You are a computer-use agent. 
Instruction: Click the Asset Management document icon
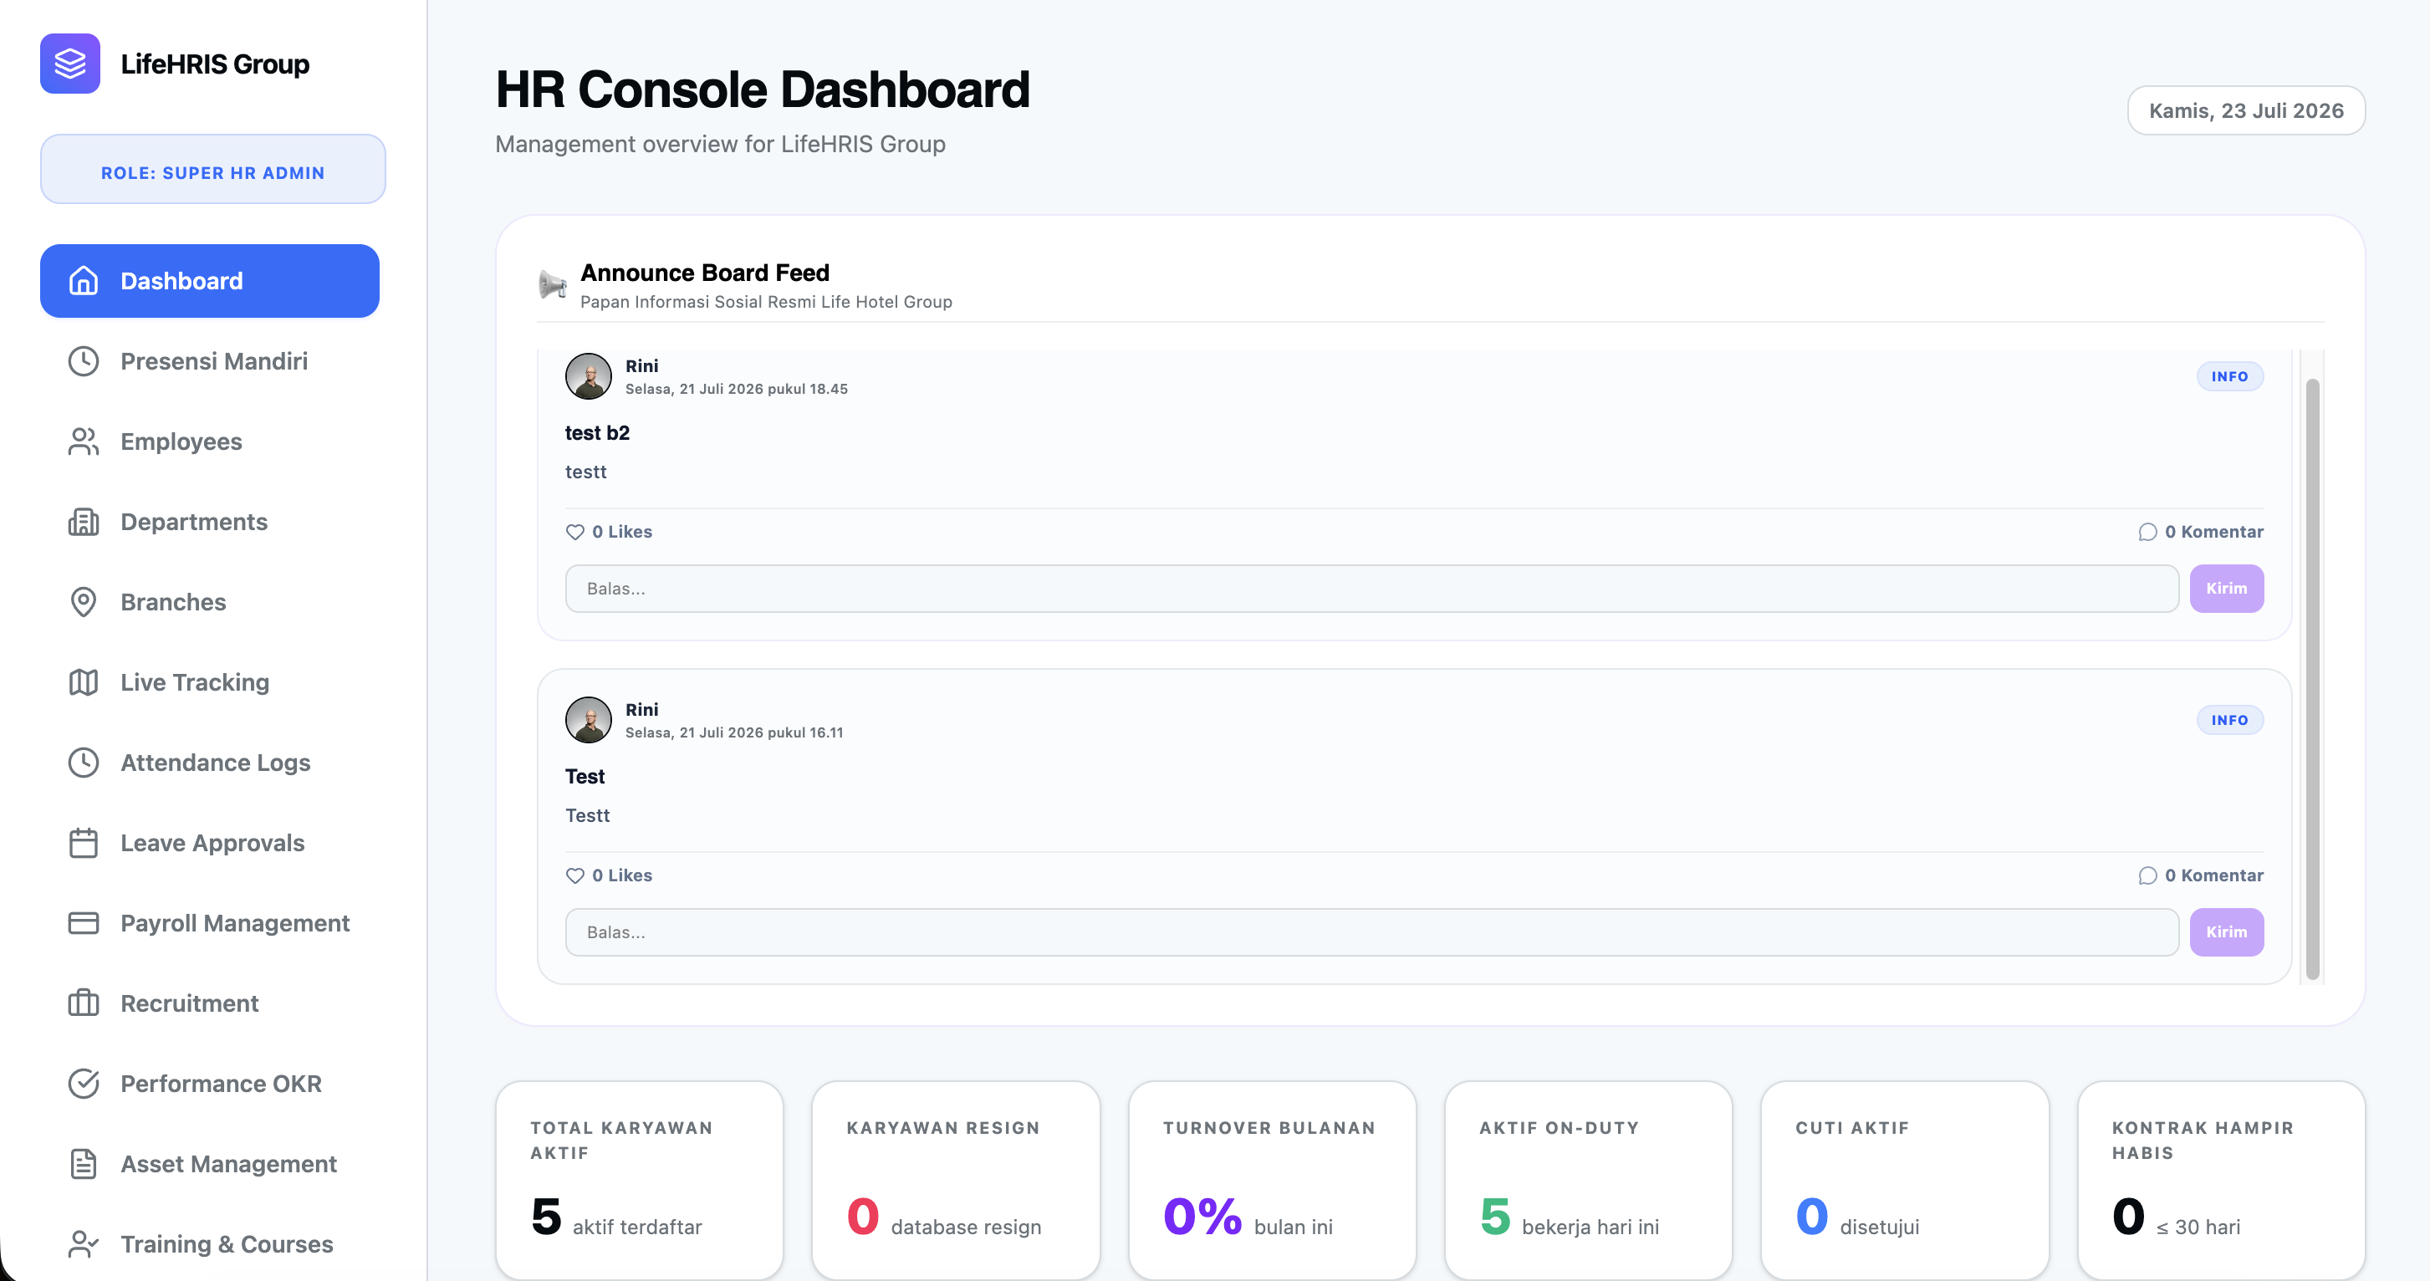(x=83, y=1162)
